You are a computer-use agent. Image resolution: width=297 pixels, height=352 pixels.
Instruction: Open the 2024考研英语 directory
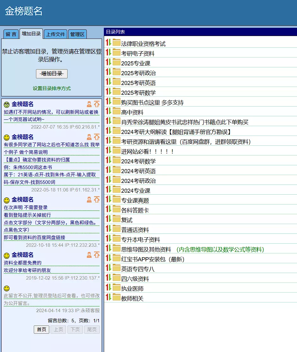point(138,171)
